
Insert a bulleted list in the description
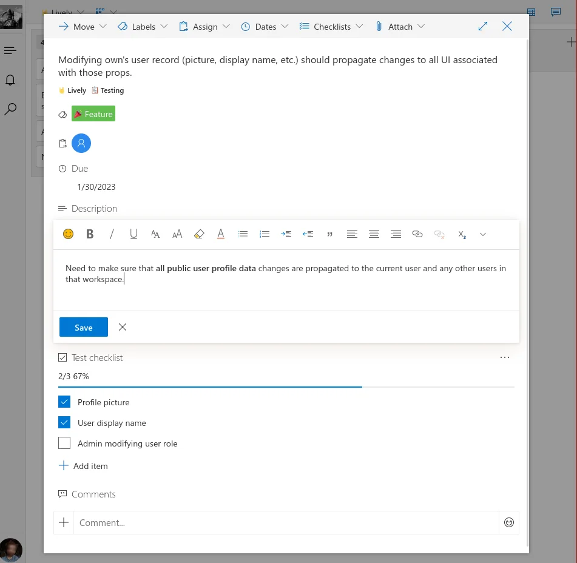point(243,234)
